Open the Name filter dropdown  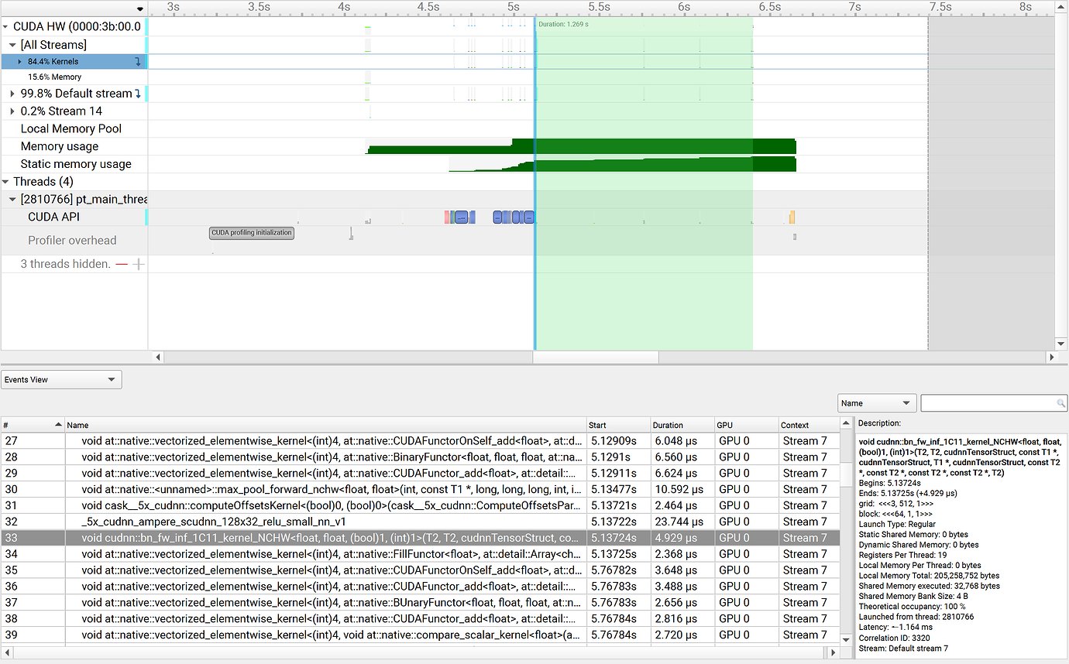[x=877, y=403]
